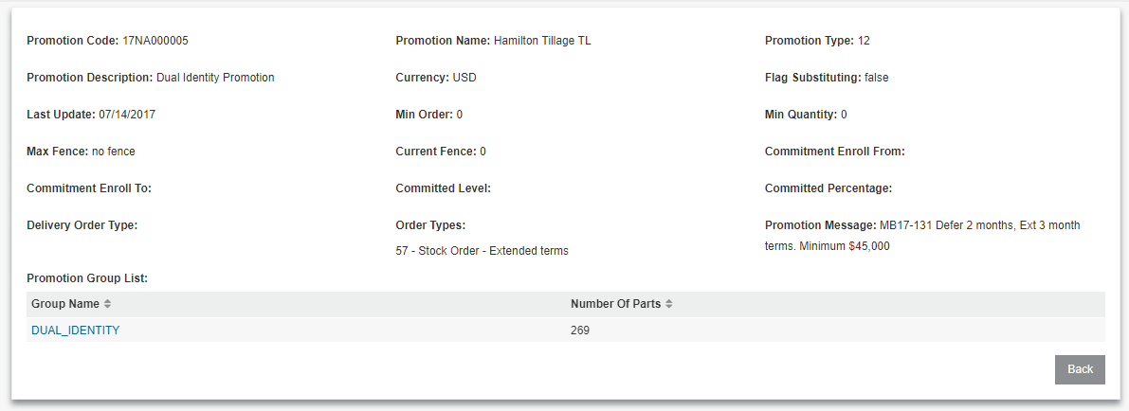Image resolution: width=1129 pixels, height=411 pixels.
Task: Select the 57 - Stock Order - Extended terms line
Action: [482, 251]
